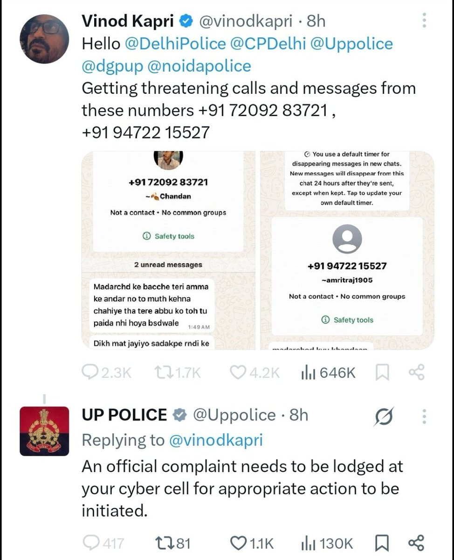Share the UP POLICE reply
The height and width of the screenshot is (560, 454).
(x=416, y=543)
